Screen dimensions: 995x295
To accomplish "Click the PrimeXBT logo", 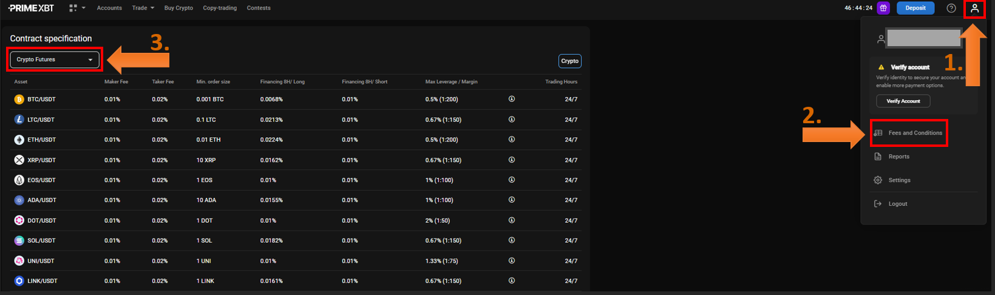I will (31, 8).
